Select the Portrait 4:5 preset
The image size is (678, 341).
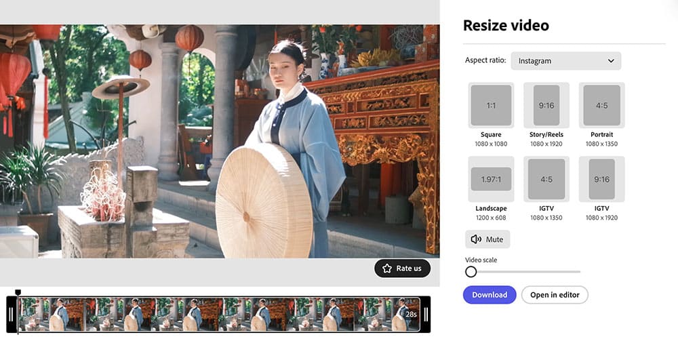pos(602,105)
